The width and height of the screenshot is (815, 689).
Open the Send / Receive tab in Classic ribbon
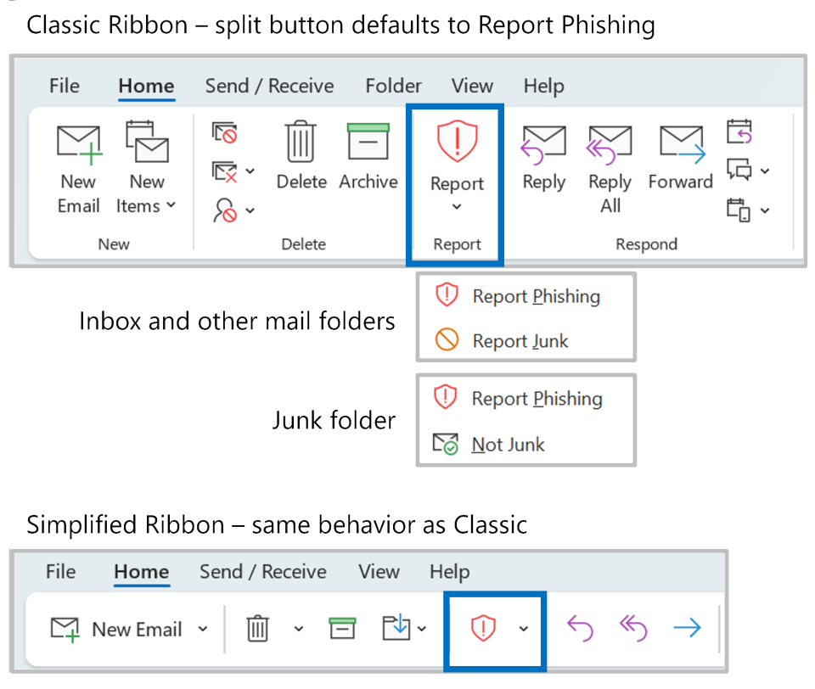click(269, 86)
